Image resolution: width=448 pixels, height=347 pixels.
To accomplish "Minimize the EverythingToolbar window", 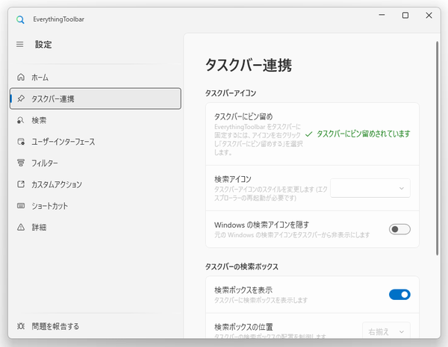I will click(x=382, y=15).
